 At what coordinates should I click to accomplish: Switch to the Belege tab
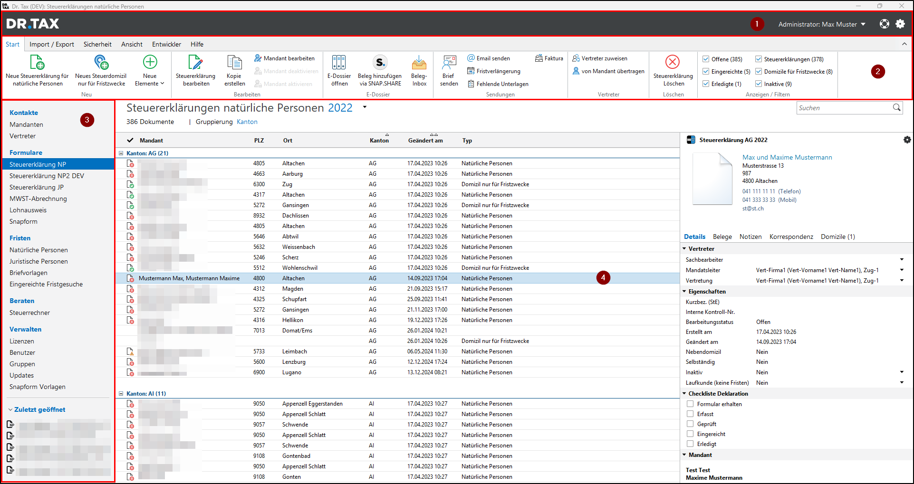[x=722, y=237]
